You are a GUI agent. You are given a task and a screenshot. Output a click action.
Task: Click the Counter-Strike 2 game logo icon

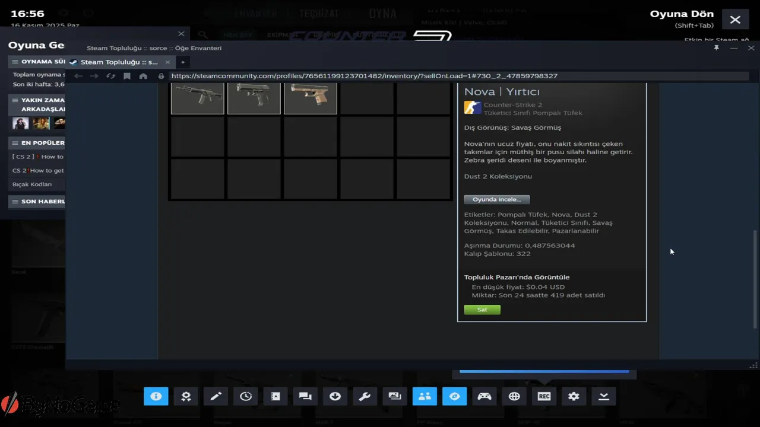coord(473,108)
